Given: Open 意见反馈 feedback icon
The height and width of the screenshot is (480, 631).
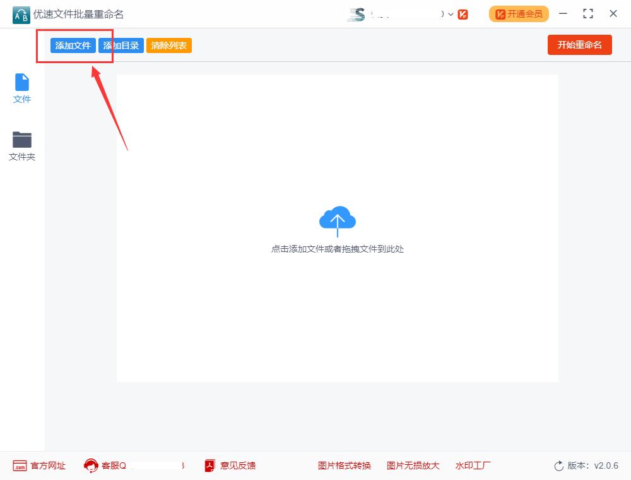Looking at the screenshot, I should [210, 465].
